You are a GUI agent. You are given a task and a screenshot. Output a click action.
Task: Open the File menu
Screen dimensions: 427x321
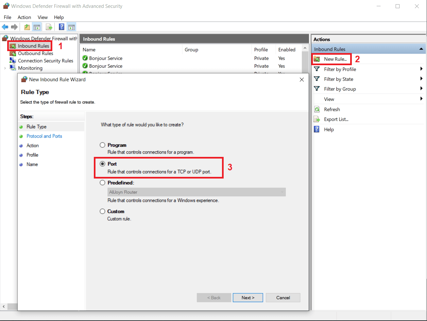[x=8, y=17]
